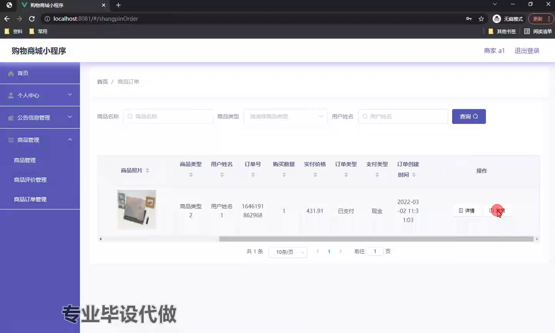Click the 现金 payment type cell
This screenshot has height=333, width=555.
click(377, 211)
